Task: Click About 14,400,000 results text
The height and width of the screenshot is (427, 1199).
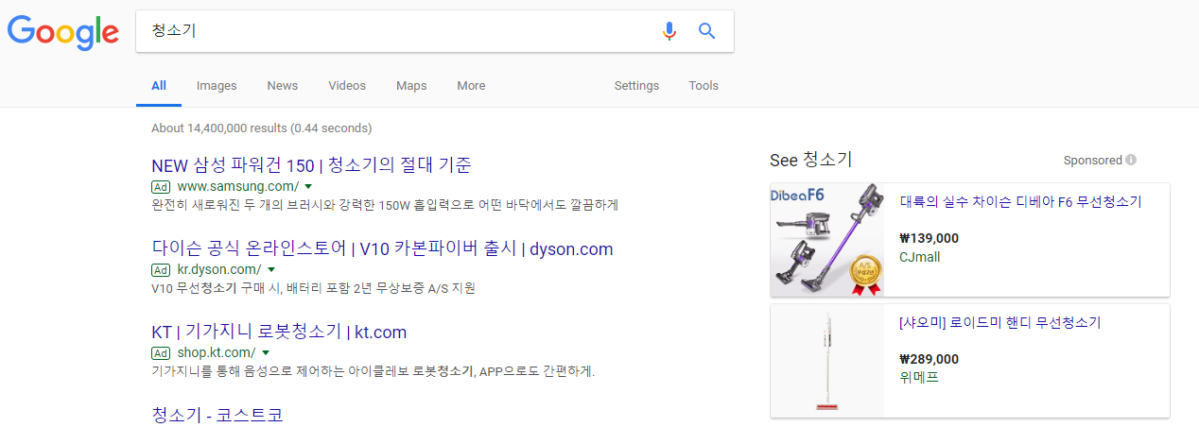Action: point(262,128)
